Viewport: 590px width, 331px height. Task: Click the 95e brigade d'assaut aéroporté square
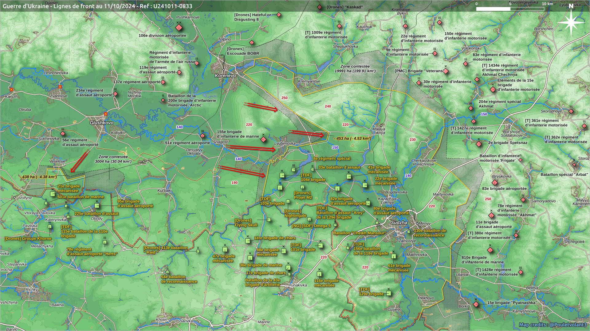tap(97, 206)
